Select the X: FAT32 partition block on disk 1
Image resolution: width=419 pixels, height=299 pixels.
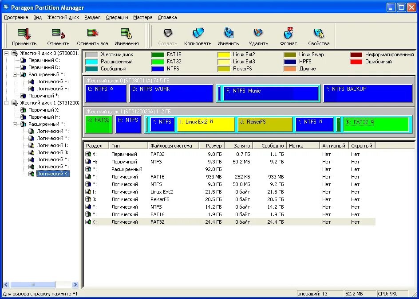(99, 124)
